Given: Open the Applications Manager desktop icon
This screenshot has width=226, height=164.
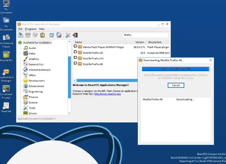Looking at the screenshot, I should [x=6, y=72].
